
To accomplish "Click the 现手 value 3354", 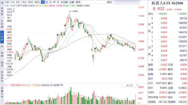I will click(x=164, y=79).
